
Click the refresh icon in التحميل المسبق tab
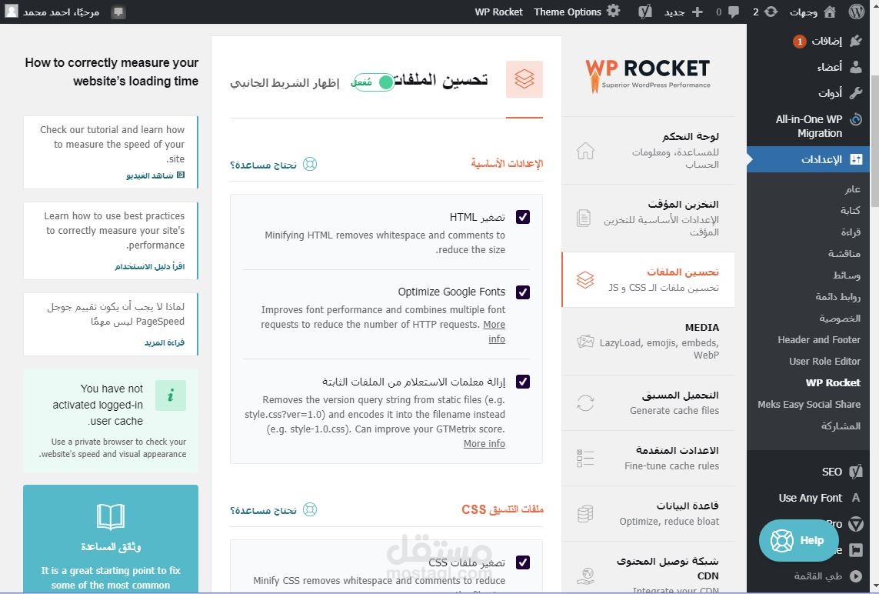(585, 402)
